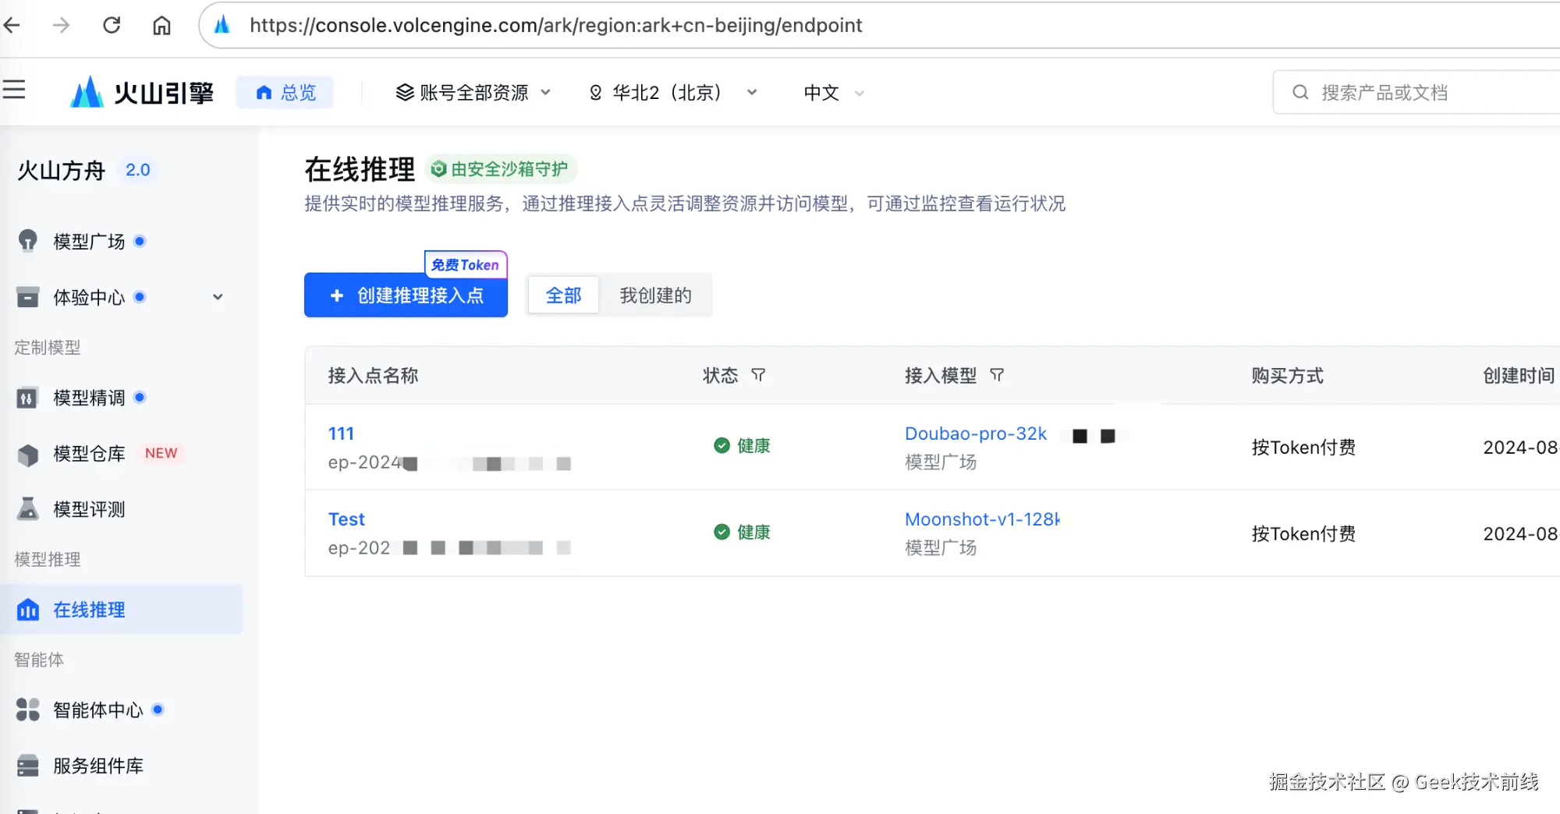The height and width of the screenshot is (814, 1560).
Task: Switch to the 全部 tab
Action: tap(563, 296)
